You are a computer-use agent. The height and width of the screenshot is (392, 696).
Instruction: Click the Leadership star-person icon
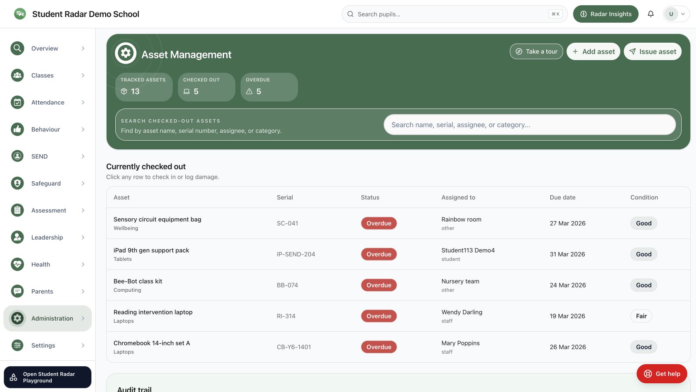pos(17,237)
